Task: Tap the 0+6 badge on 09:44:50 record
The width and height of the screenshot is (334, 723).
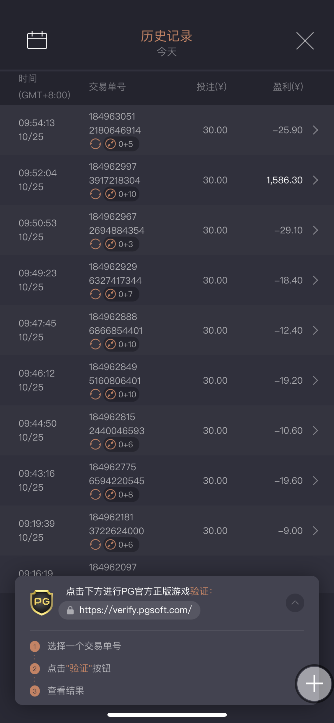Action: tap(121, 444)
